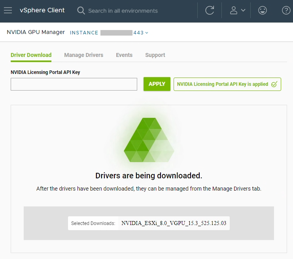Select the NVIDIA_ESXi_8.0_VGPU_15.3 download entry

point(174,223)
